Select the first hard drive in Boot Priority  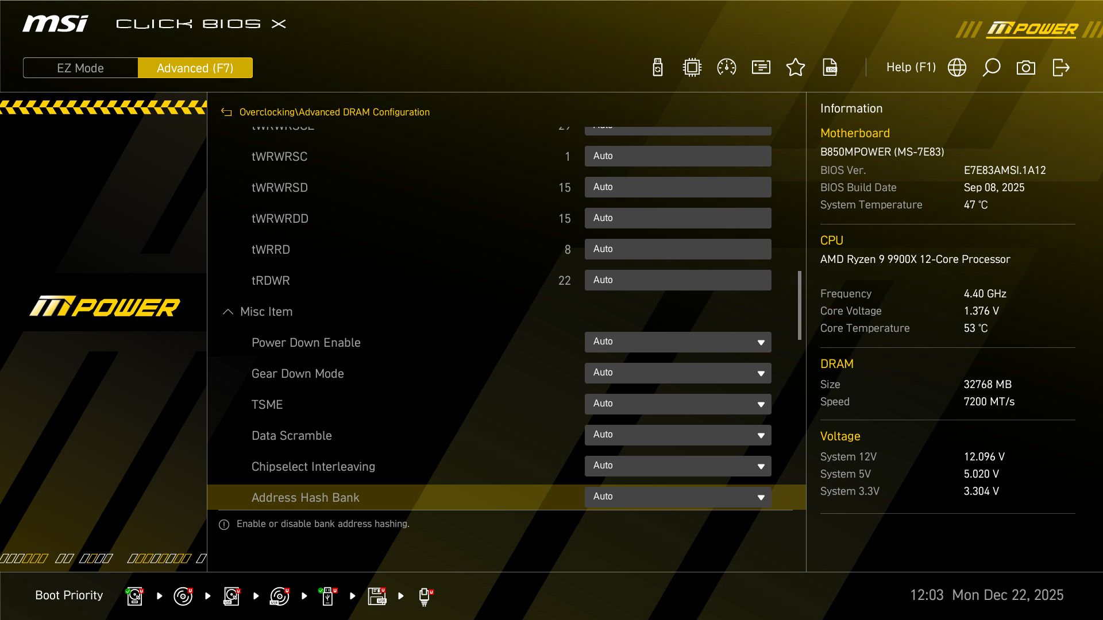coord(134,595)
